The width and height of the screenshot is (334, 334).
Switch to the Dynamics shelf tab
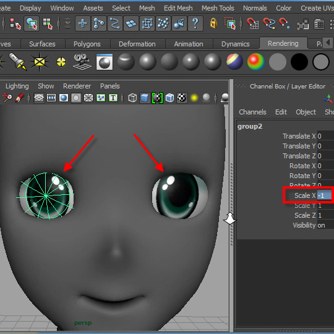[236, 44]
